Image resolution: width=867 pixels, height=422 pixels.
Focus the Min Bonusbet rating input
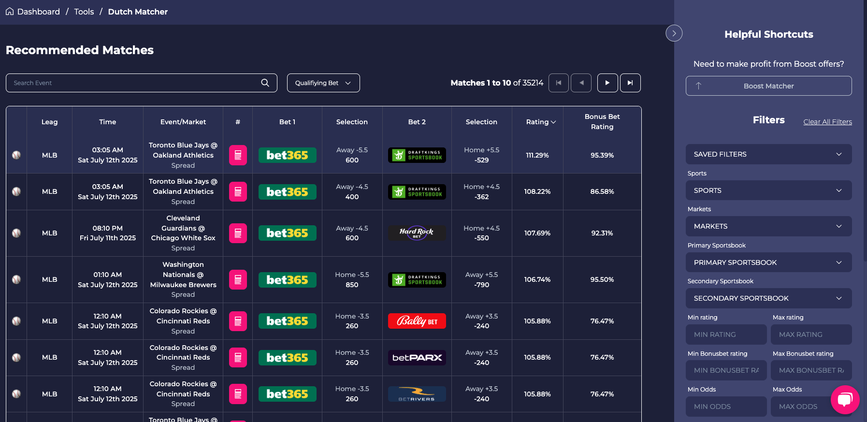point(726,370)
